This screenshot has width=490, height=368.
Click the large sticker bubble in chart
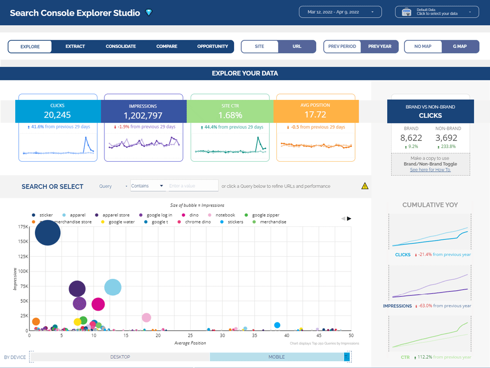coord(48,233)
